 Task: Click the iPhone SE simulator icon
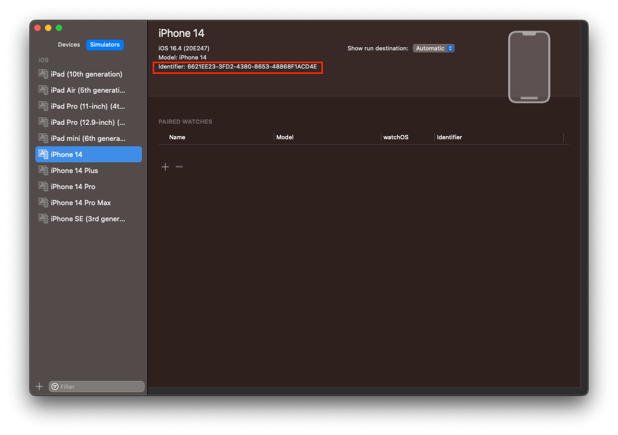coord(43,219)
